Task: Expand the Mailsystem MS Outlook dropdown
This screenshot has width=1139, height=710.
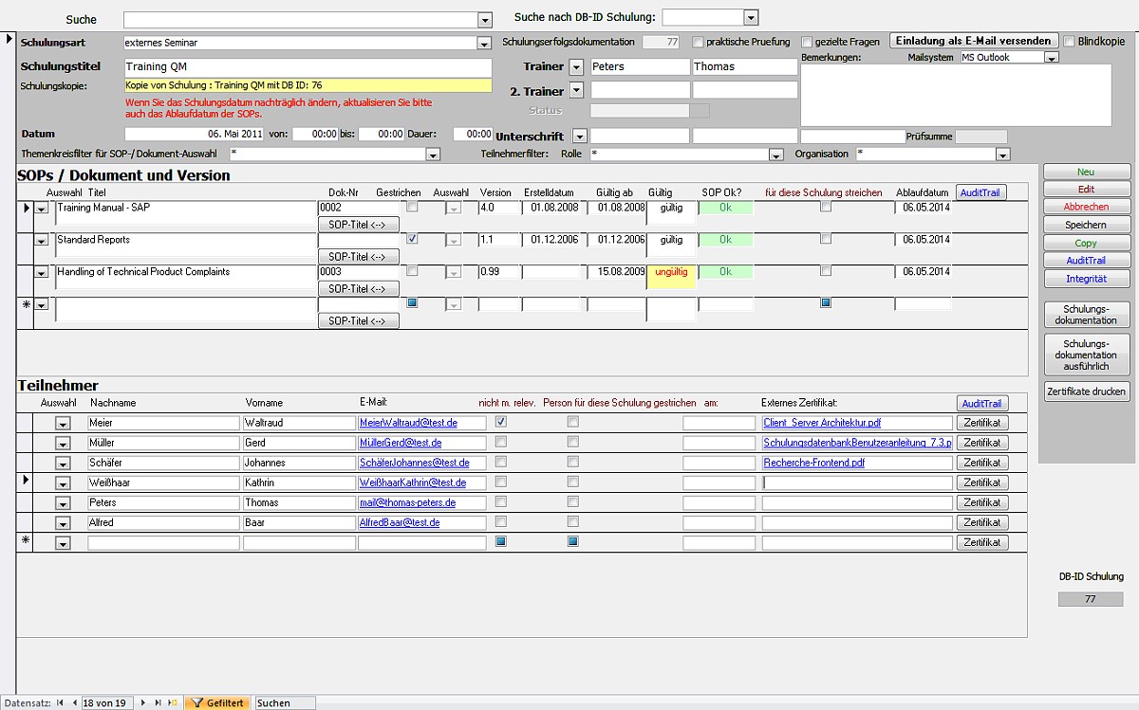Action: pyautogui.click(x=1051, y=58)
